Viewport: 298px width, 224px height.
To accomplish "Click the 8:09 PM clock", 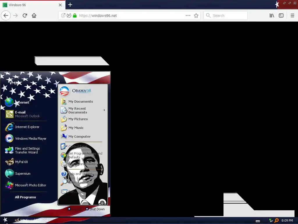I will pos(287,220).
